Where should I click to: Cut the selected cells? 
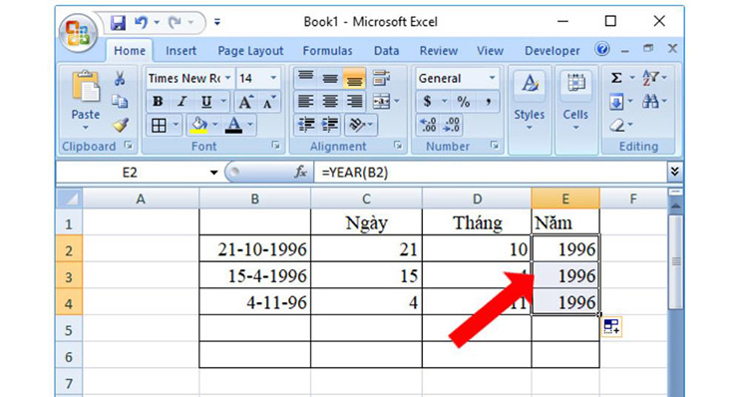pos(120,79)
